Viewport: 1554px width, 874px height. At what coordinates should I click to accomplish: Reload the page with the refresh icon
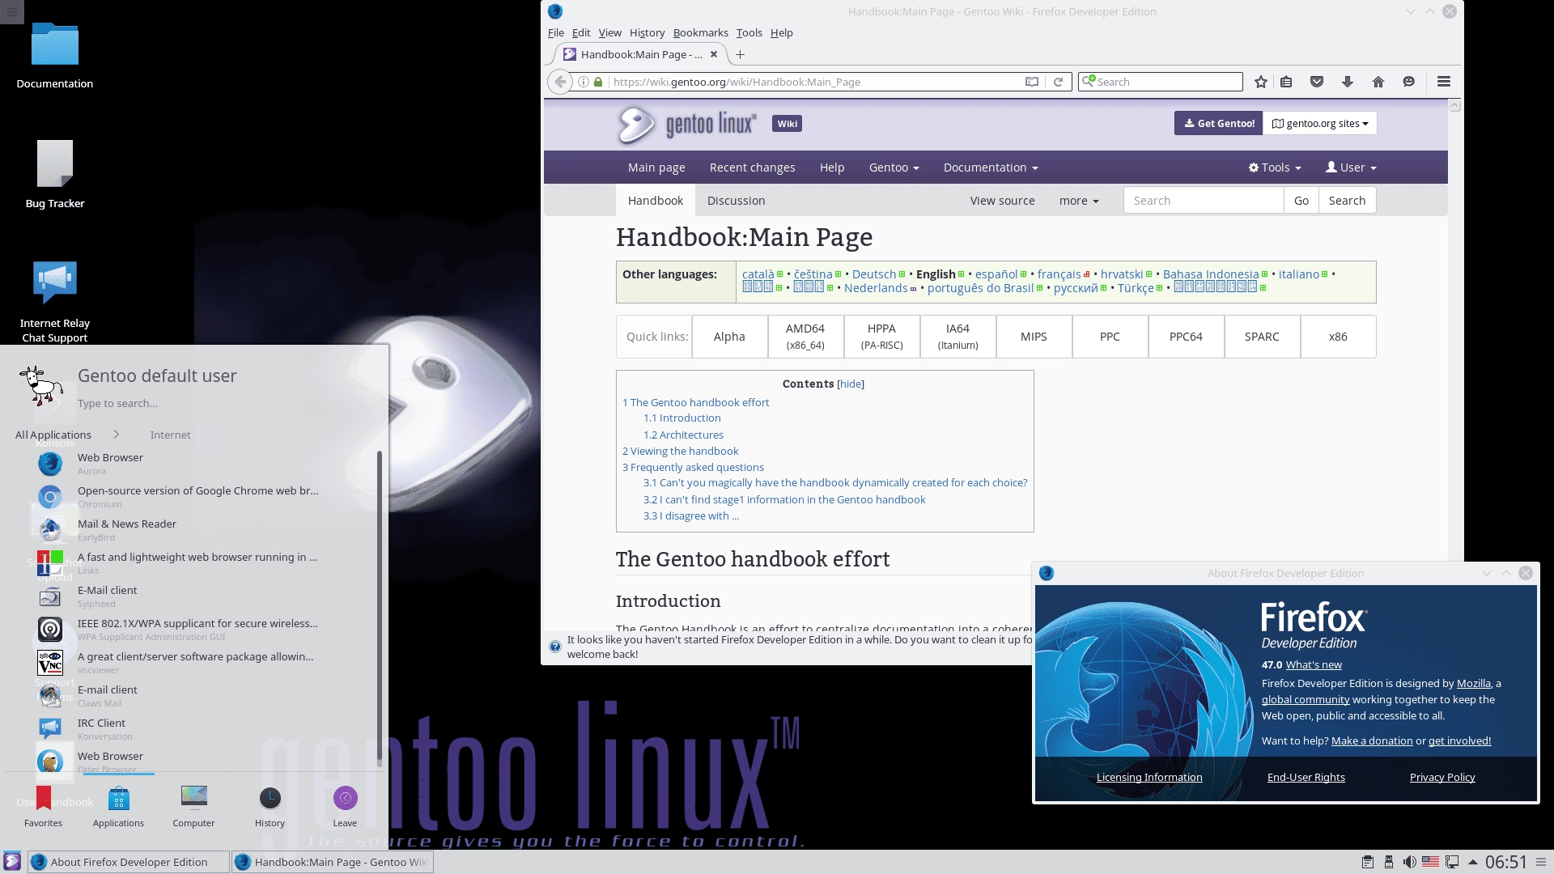1057,82
